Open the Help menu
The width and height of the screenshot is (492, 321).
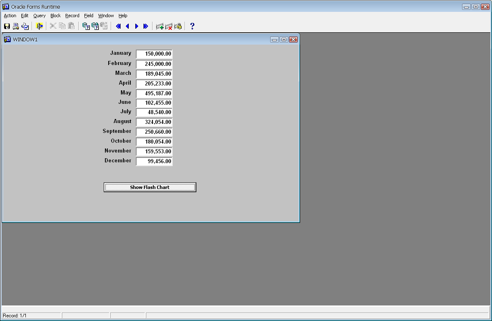pos(123,16)
